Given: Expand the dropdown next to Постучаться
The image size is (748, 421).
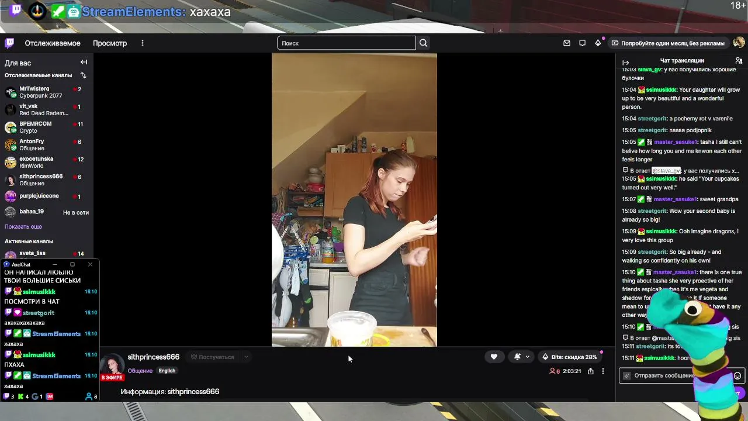Looking at the screenshot, I should (x=246, y=357).
